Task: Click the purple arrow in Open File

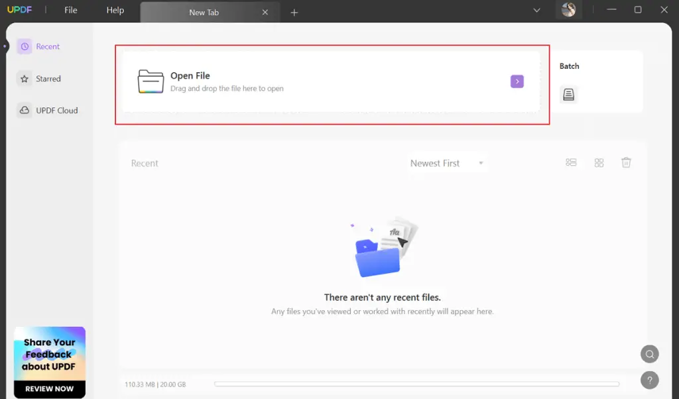Action: click(517, 82)
